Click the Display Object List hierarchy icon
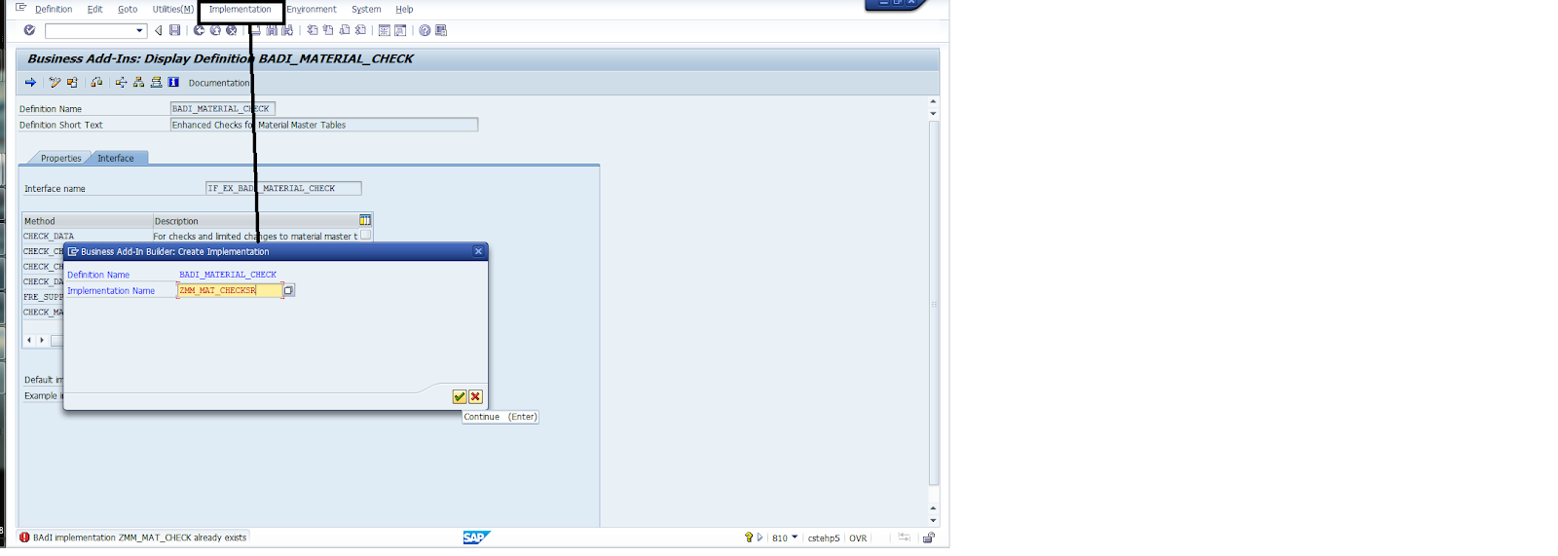 coord(138,83)
